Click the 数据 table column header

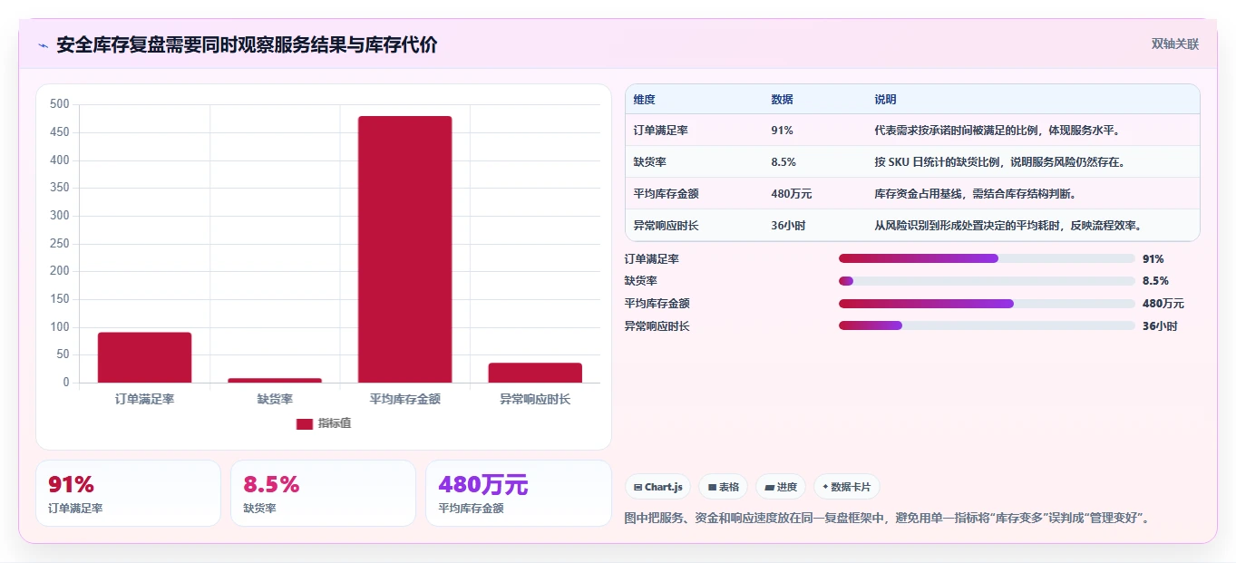(x=782, y=99)
